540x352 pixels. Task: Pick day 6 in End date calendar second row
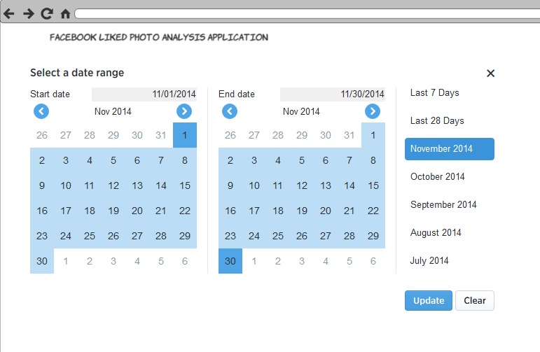click(326, 160)
